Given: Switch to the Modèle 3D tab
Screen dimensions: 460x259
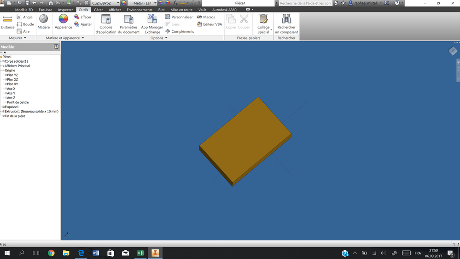Looking at the screenshot, I should 24,10.
